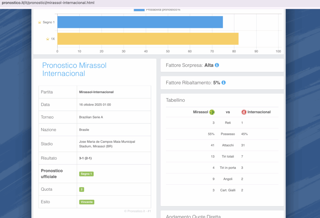Screen dimensions: 320x218
Task: Click the info icon beside Fattore Sorpresa
Action: 217,65
